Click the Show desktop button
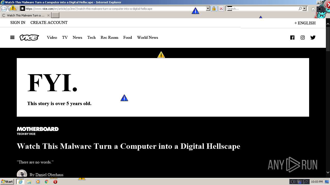The image size is (330, 185). (x=327, y=182)
